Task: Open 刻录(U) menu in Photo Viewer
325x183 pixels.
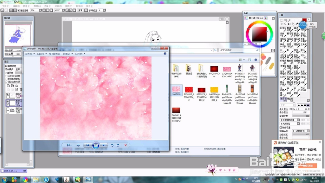Action: point(68,54)
